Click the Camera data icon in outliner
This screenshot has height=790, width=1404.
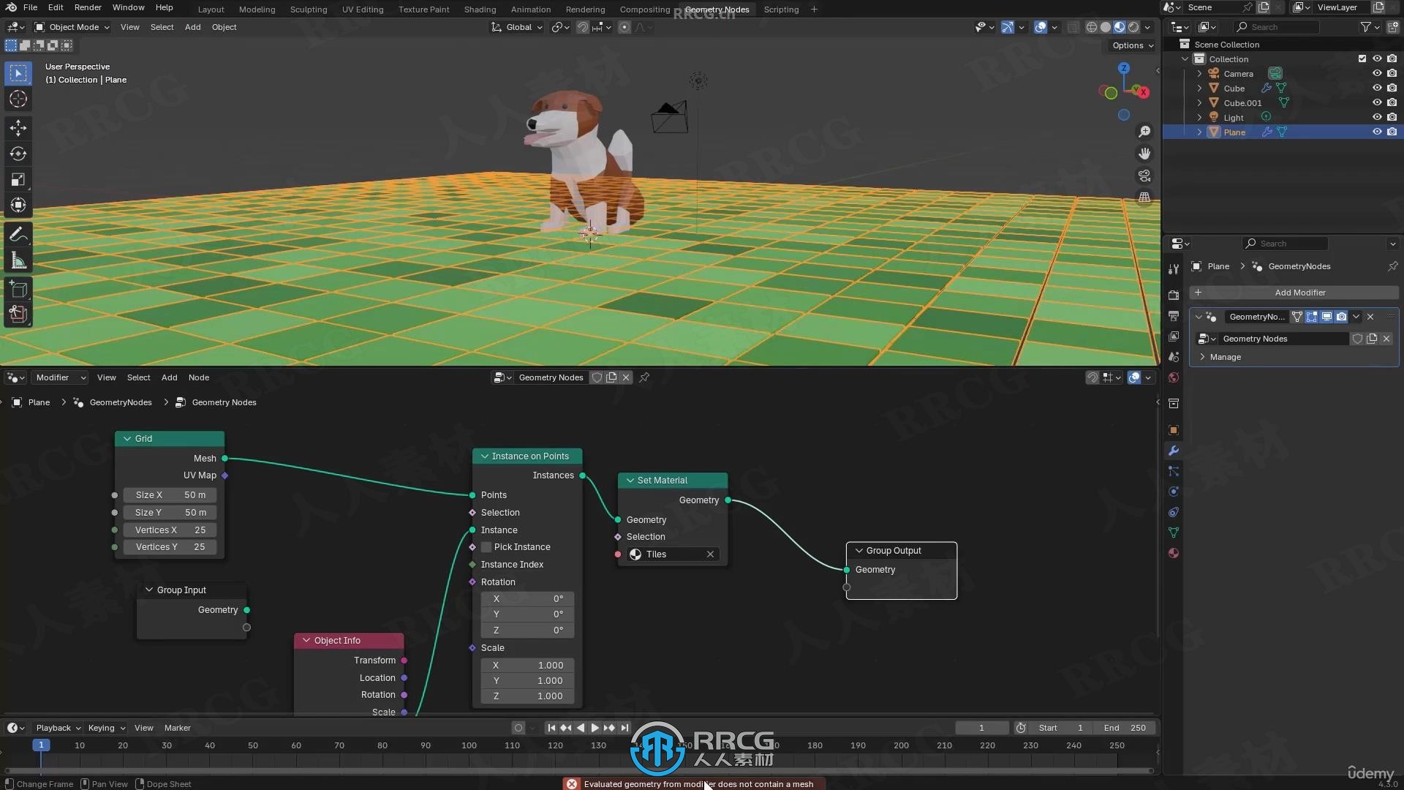pyautogui.click(x=1275, y=73)
